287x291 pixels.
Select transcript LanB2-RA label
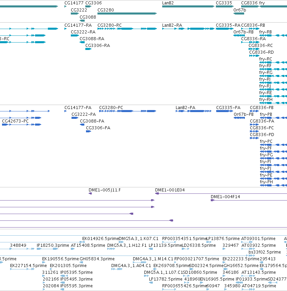[172, 25]
